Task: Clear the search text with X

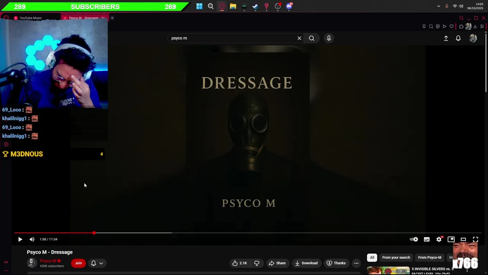Action: click(299, 38)
